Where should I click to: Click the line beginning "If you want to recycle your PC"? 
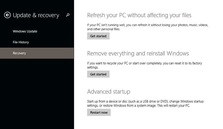[144, 63]
